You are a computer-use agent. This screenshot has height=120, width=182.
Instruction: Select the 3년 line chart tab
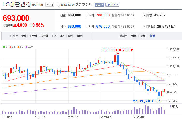[x=62, y=36]
